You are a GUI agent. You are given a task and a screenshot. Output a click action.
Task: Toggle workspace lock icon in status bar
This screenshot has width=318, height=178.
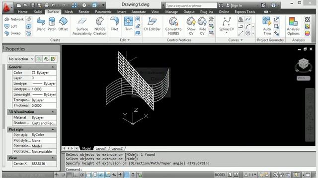pyautogui.click(x=282, y=175)
